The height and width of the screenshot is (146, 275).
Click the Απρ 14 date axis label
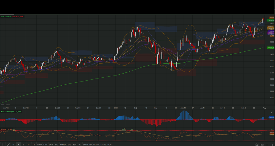click(183, 108)
